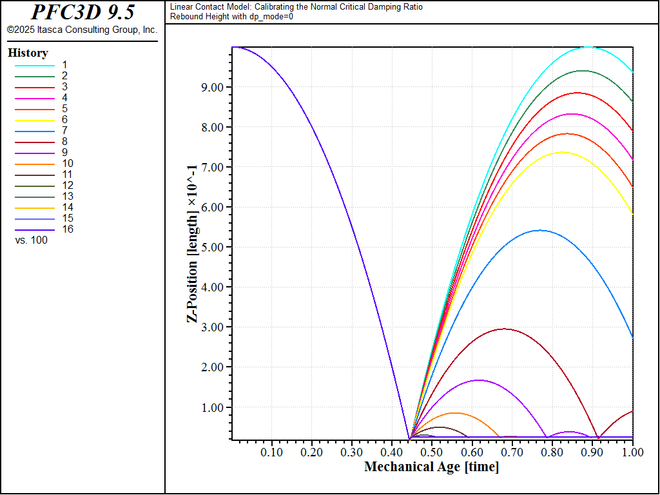Image resolution: width=660 pixels, height=495 pixels.
Task: Click the PFC3D 9.5 title logo
Action: coord(83,12)
